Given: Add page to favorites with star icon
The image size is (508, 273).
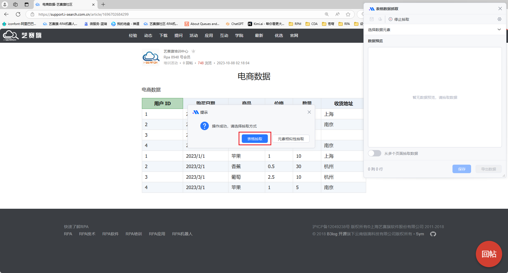Looking at the screenshot, I should 348,14.
